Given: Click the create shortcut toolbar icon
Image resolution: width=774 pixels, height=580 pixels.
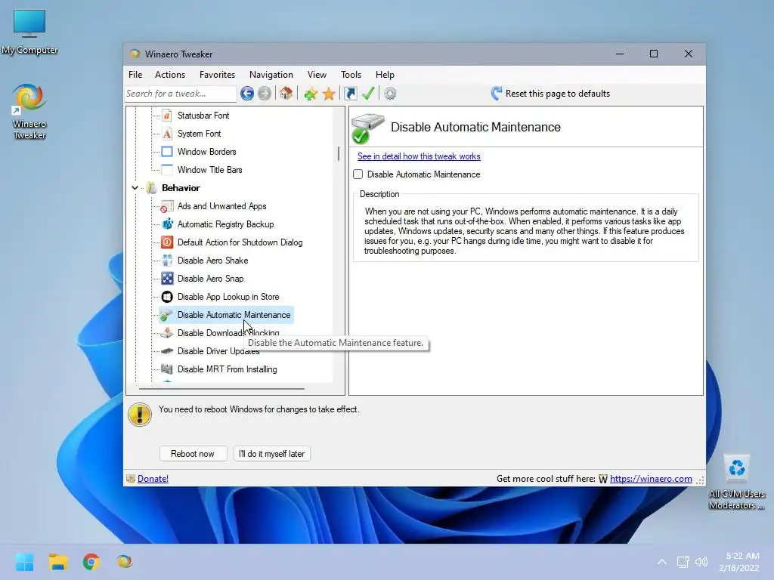Looking at the screenshot, I should [x=351, y=93].
